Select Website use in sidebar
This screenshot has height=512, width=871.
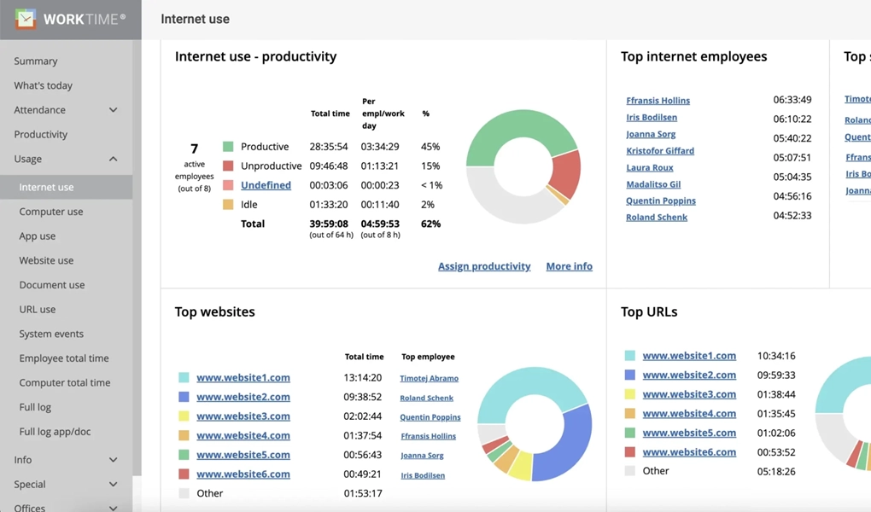(x=46, y=260)
